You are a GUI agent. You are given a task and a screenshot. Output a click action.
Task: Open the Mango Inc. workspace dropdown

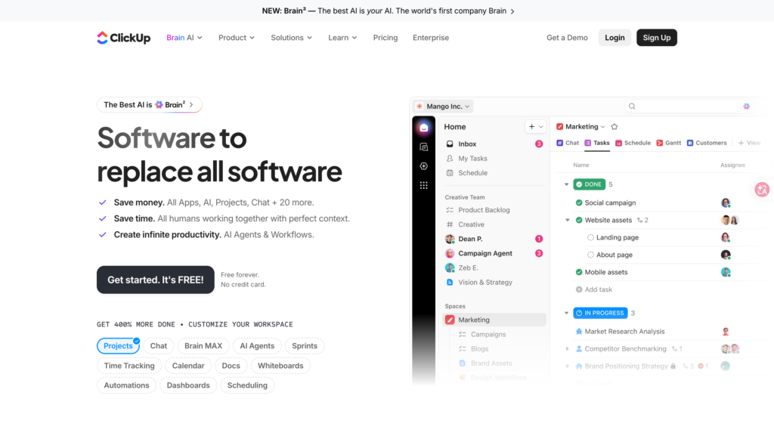443,106
